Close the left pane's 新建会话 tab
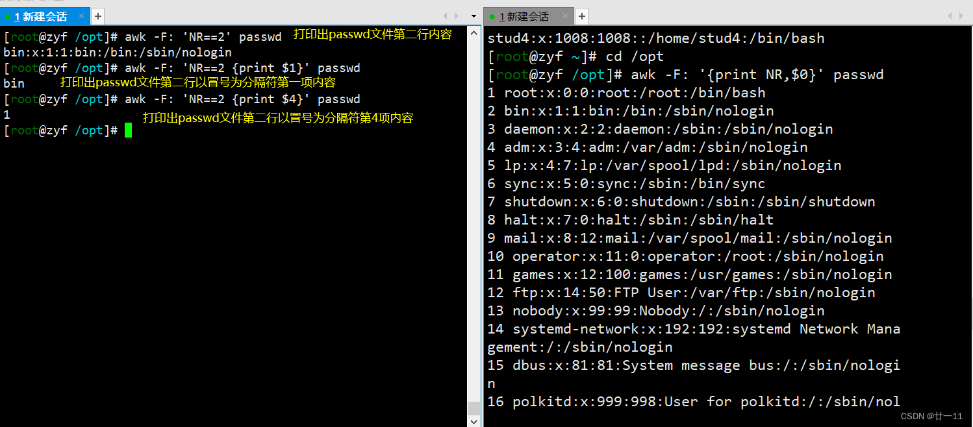Screen dimensions: 973x427 [x=81, y=16]
